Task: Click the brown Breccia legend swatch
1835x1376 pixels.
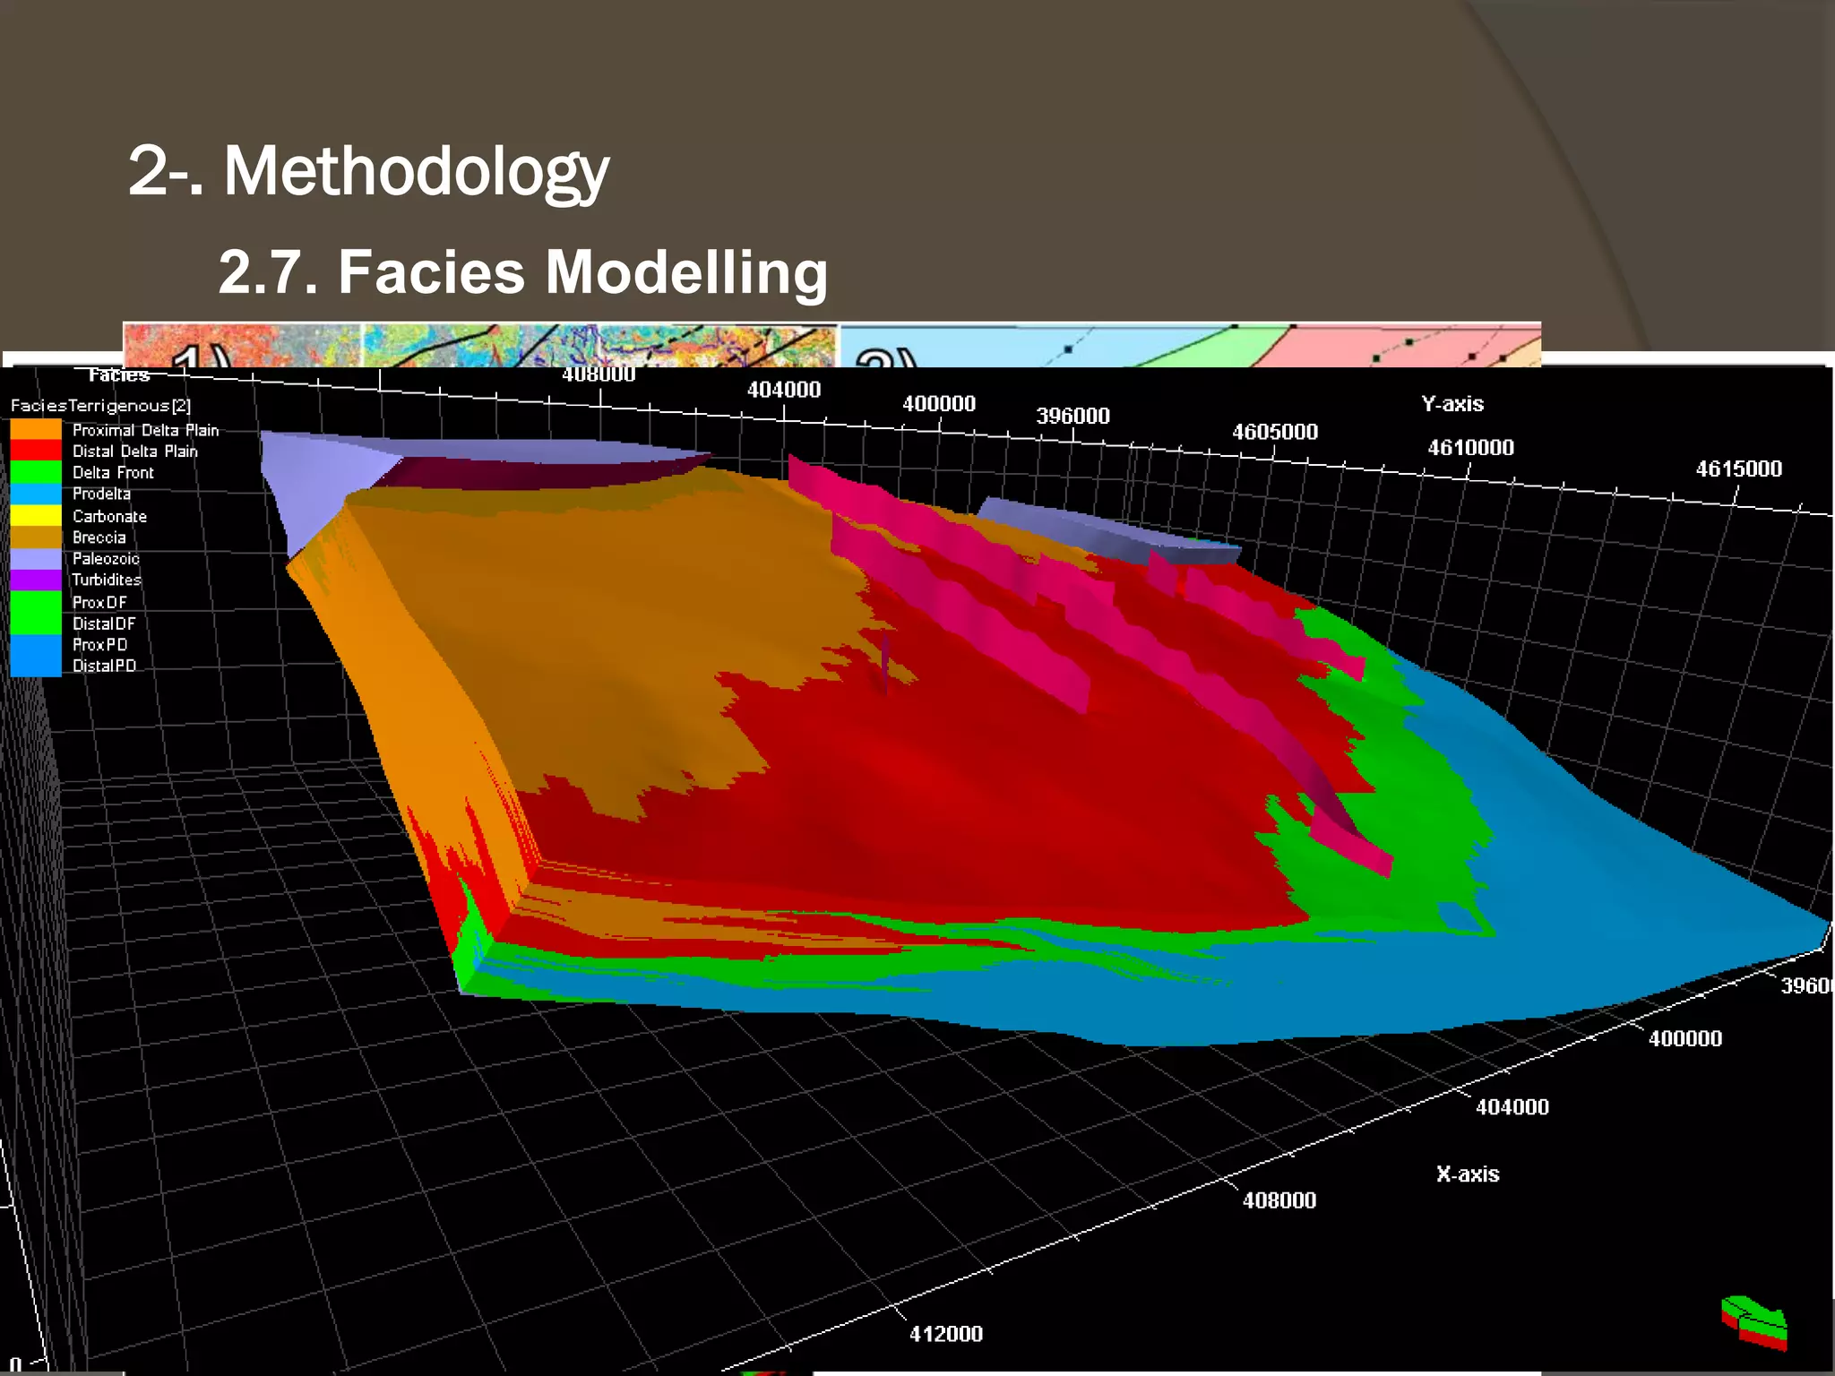Action: point(36,537)
